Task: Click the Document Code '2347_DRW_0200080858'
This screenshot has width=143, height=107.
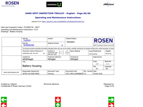Action: tap(74, 74)
